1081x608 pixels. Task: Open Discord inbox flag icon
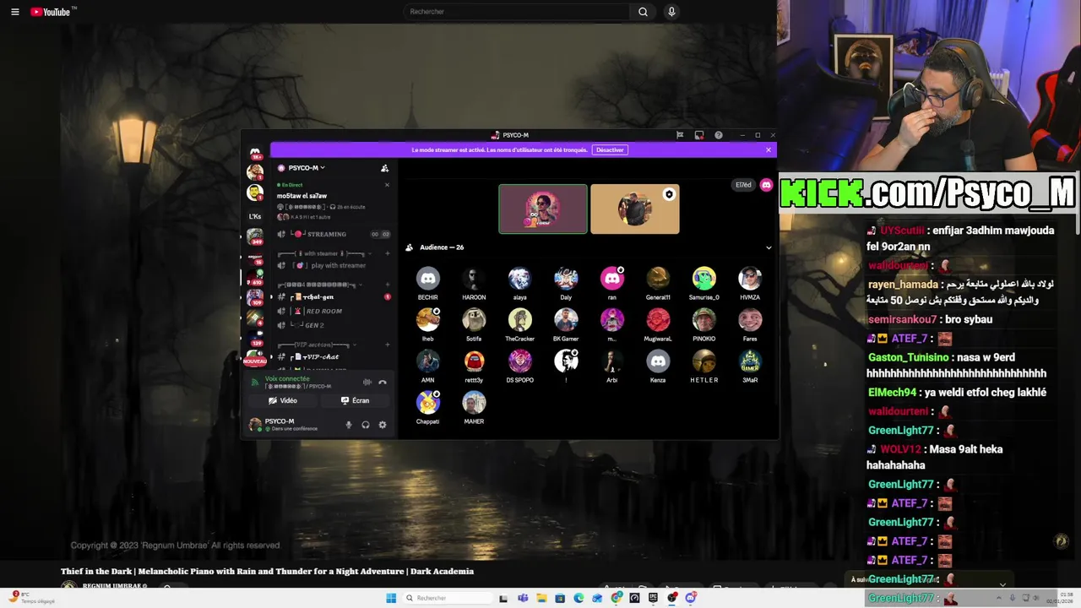point(680,135)
